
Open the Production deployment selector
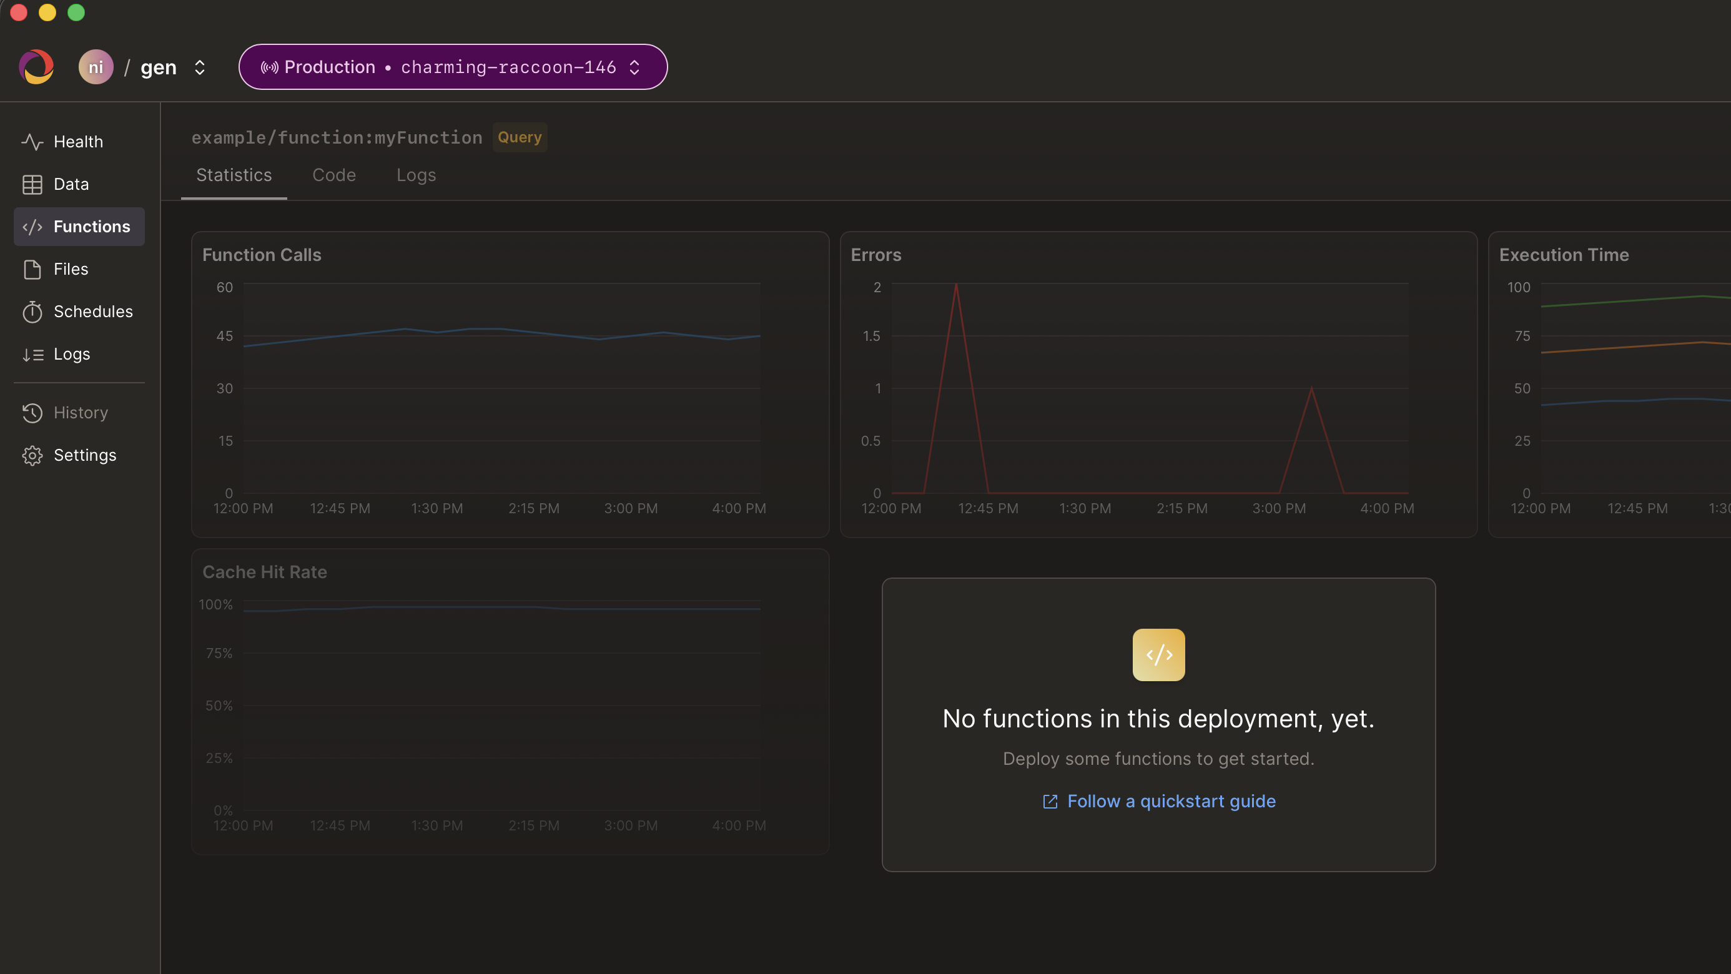coord(453,67)
